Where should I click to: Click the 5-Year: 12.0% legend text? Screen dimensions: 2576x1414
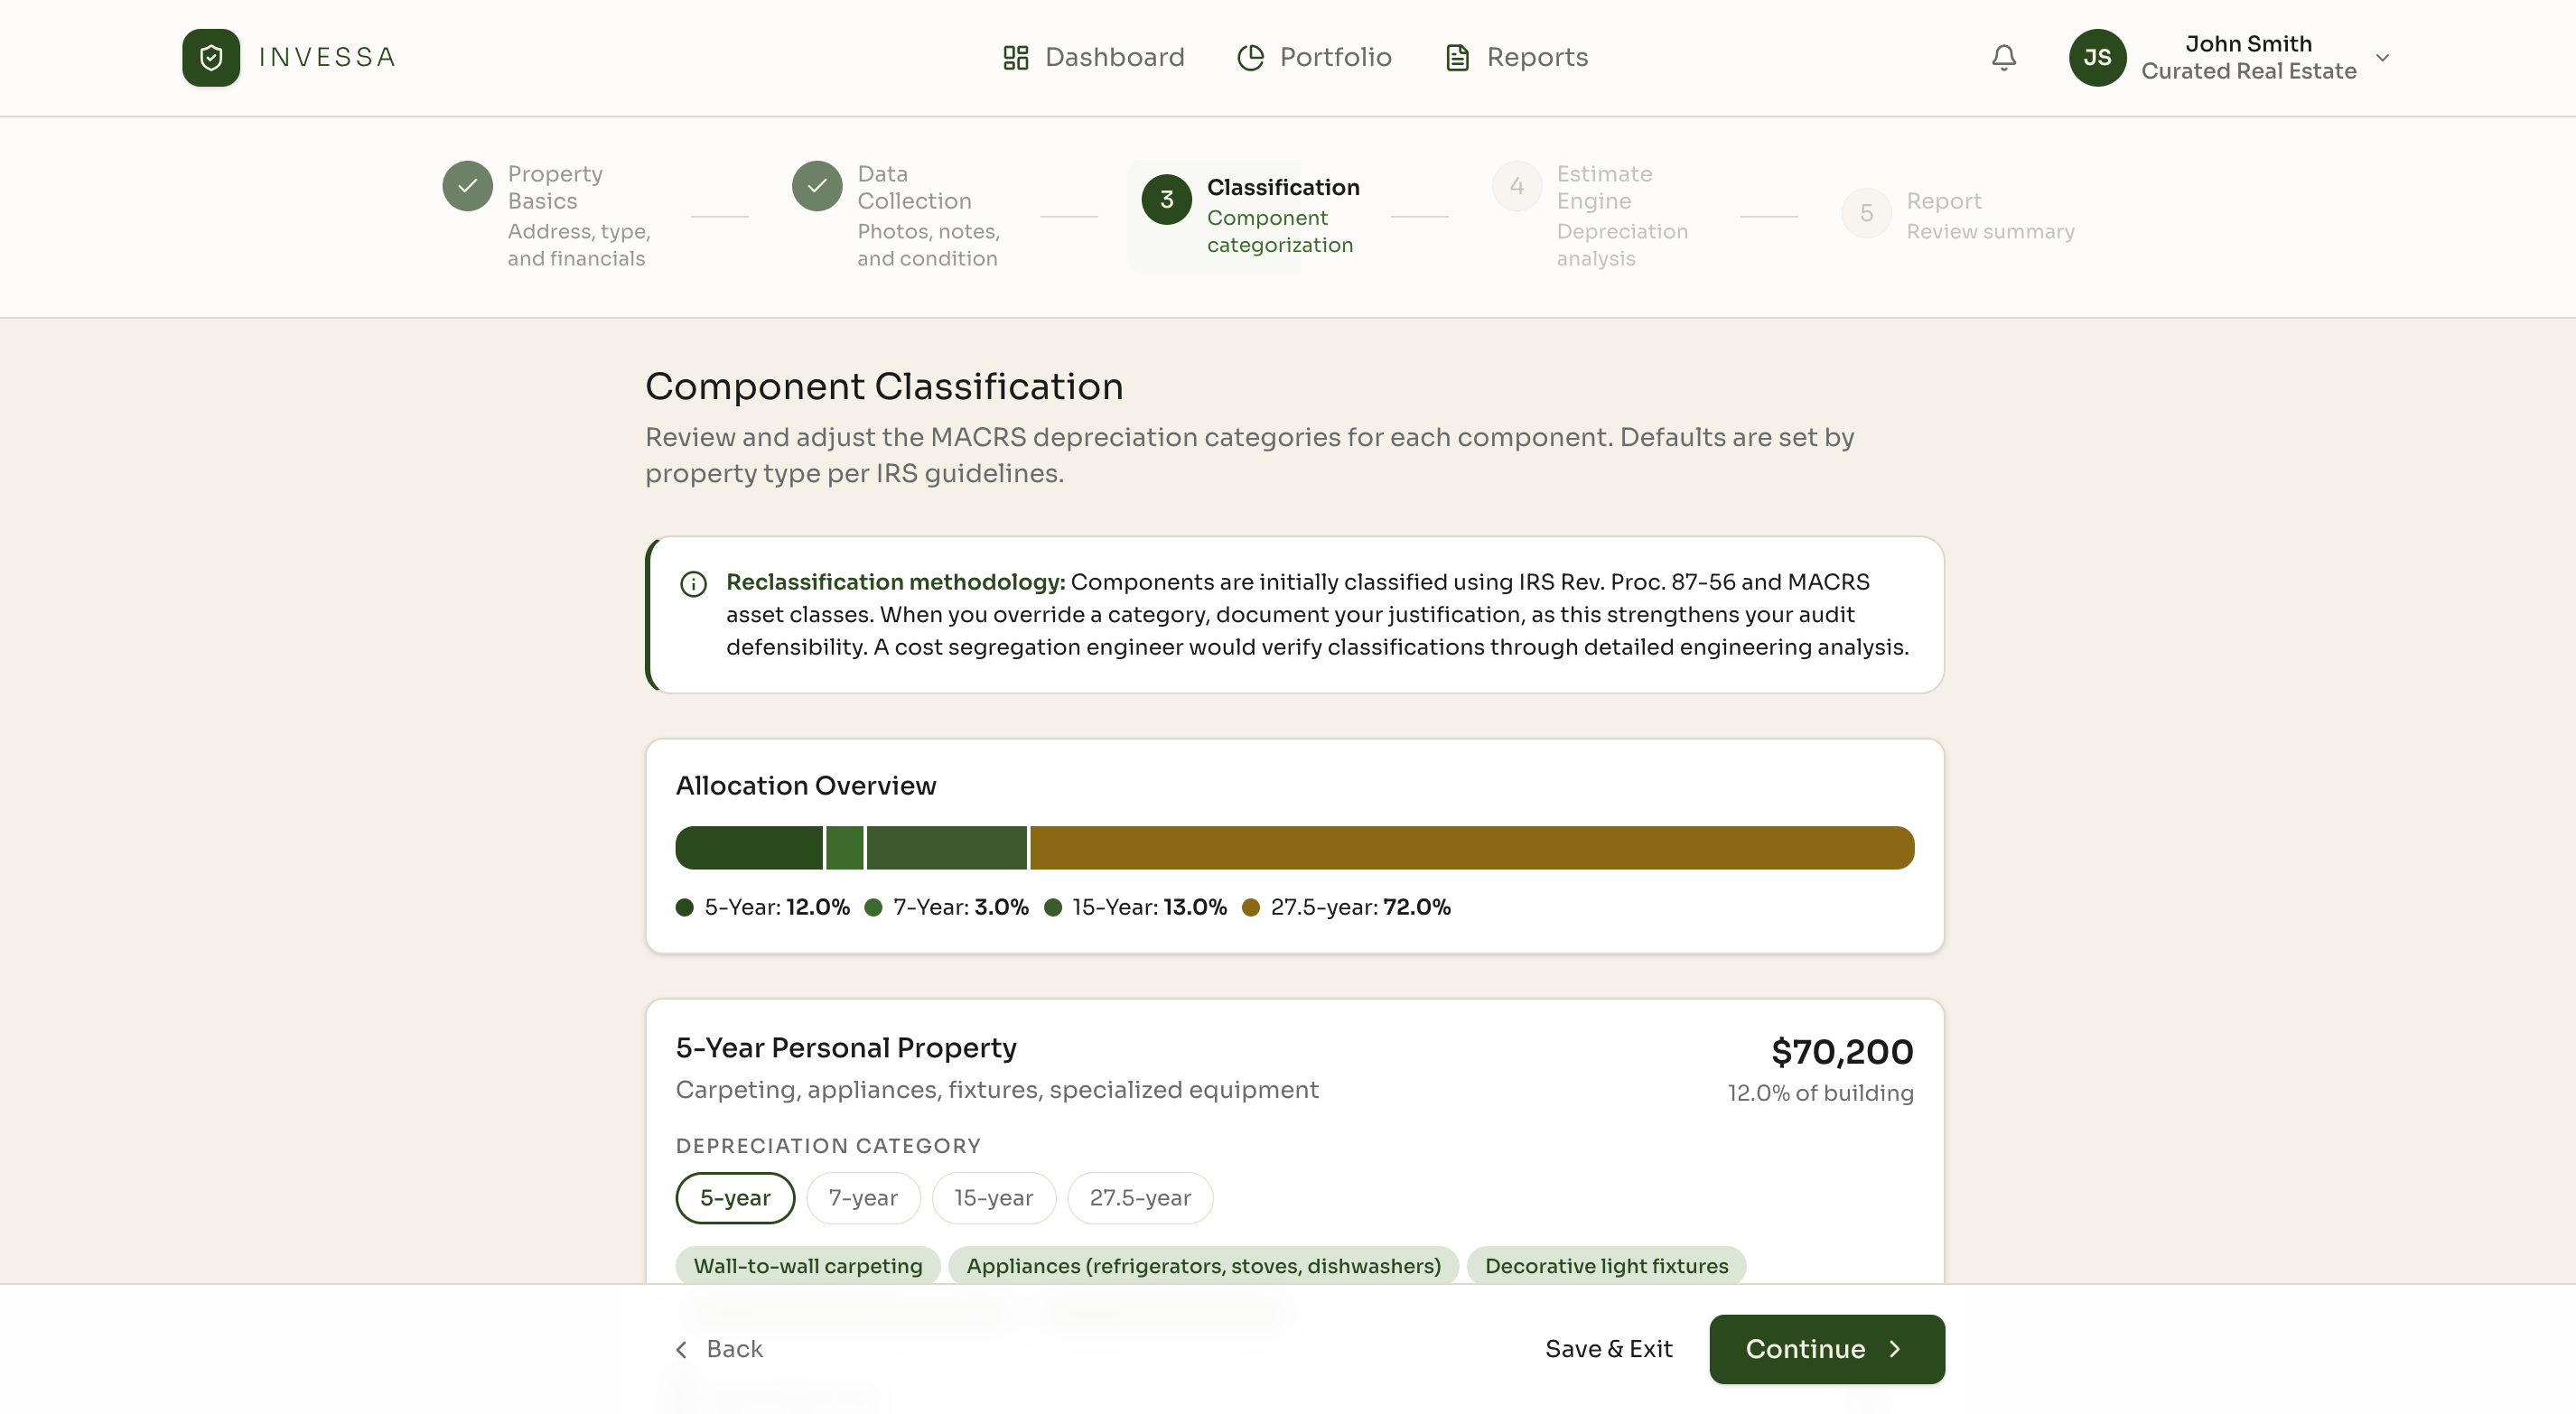(777, 907)
